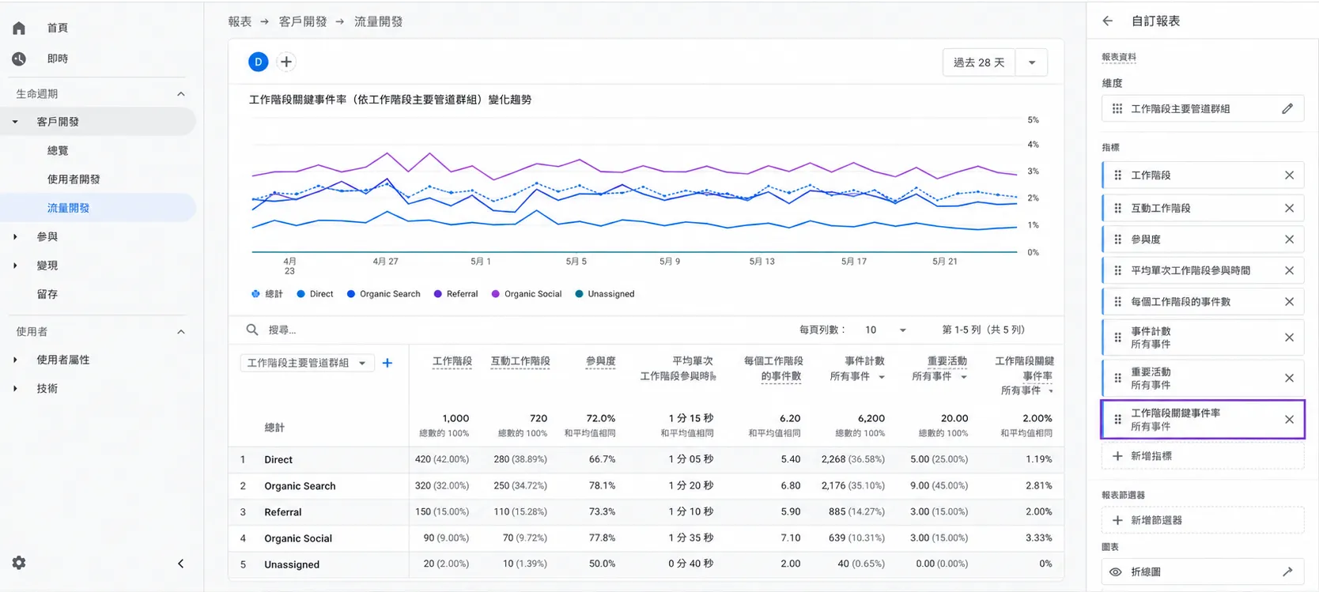1319x592 pixels.
Task: Edit the 工作階段主要管道群組 dimension pencil
Action: (x=1287, y=109)
